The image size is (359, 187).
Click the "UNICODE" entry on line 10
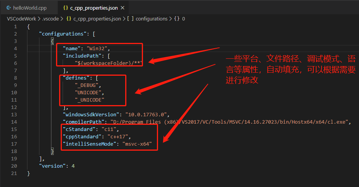tap(88, 93)
